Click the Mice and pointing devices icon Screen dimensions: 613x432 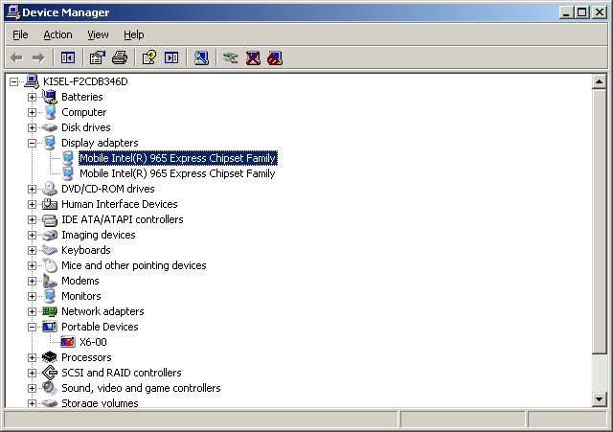[x=50, y=265]
